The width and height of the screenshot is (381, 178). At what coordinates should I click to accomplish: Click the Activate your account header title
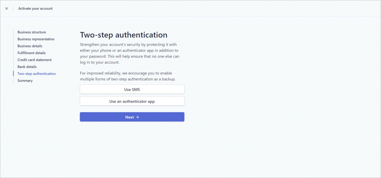coord(35,9)
